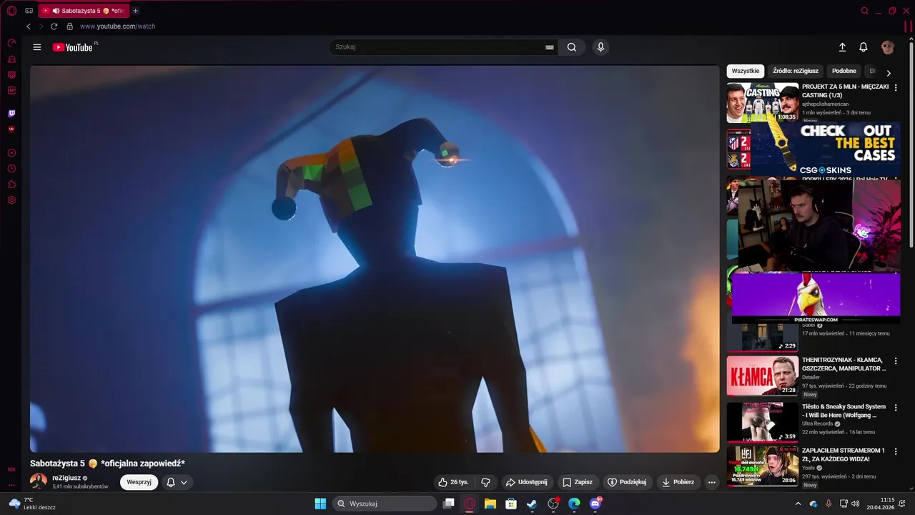Open the reZigiusz channel name link

(66, 478)
